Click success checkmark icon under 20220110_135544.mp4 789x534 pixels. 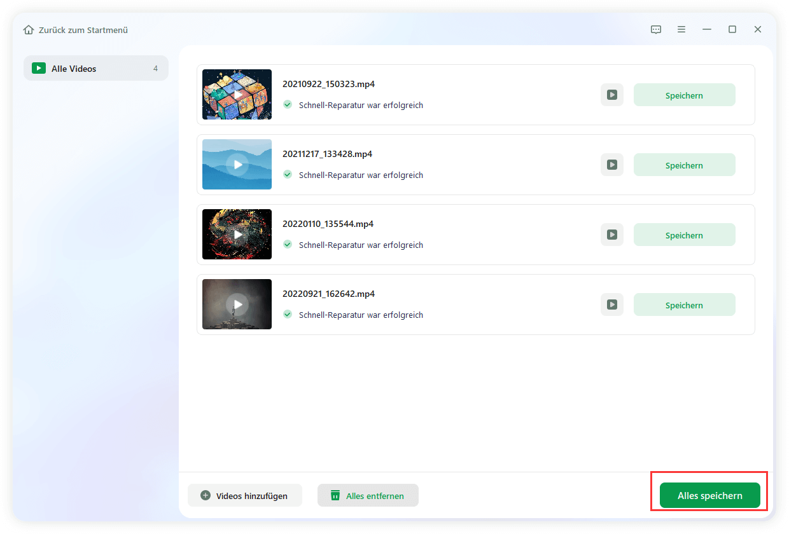pyautogui.click(x=288, y=244)
